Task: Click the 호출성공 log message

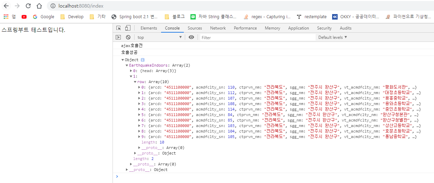Action: pos(129,52)
